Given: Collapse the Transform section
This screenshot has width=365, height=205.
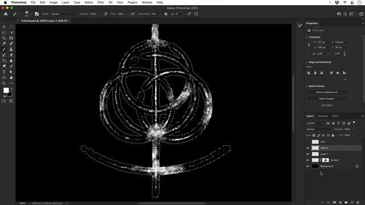Looking at the screenshot, I should point(307,37).
